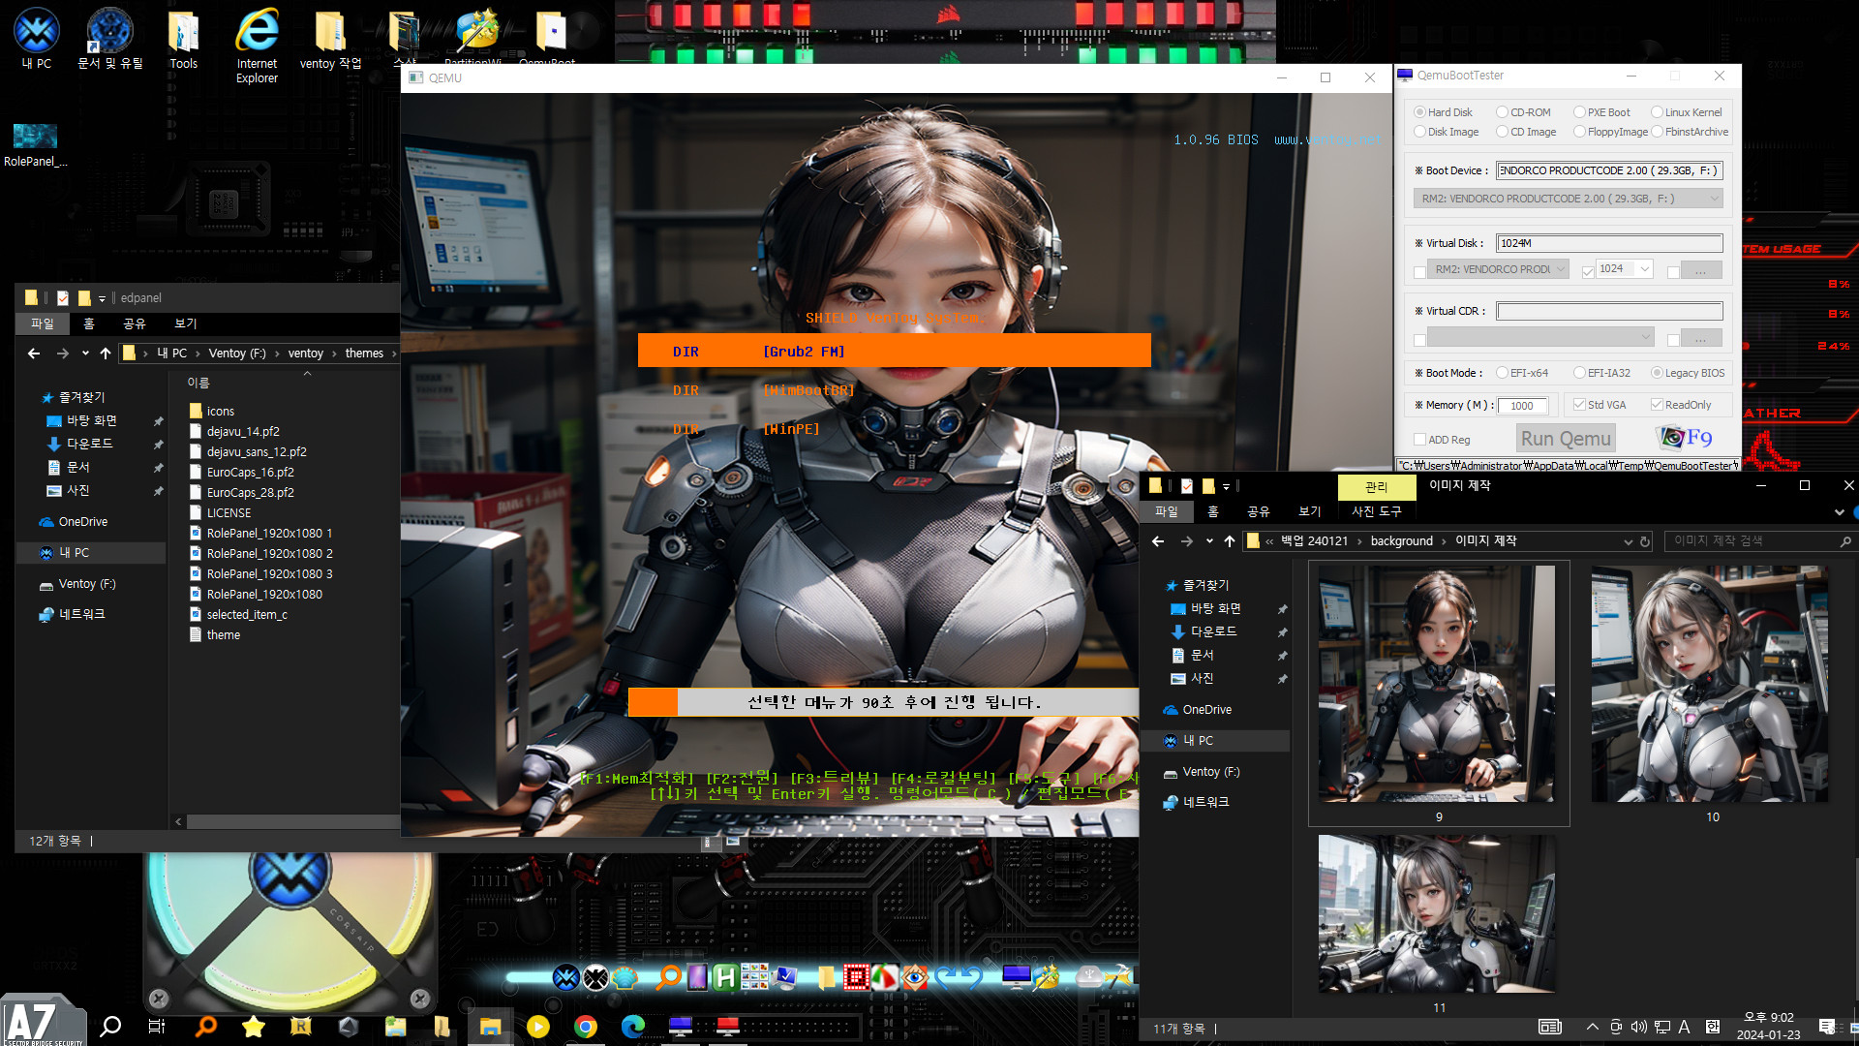Open the orange magnifier dock icon

pyautogui.click(x=668, y=976)
